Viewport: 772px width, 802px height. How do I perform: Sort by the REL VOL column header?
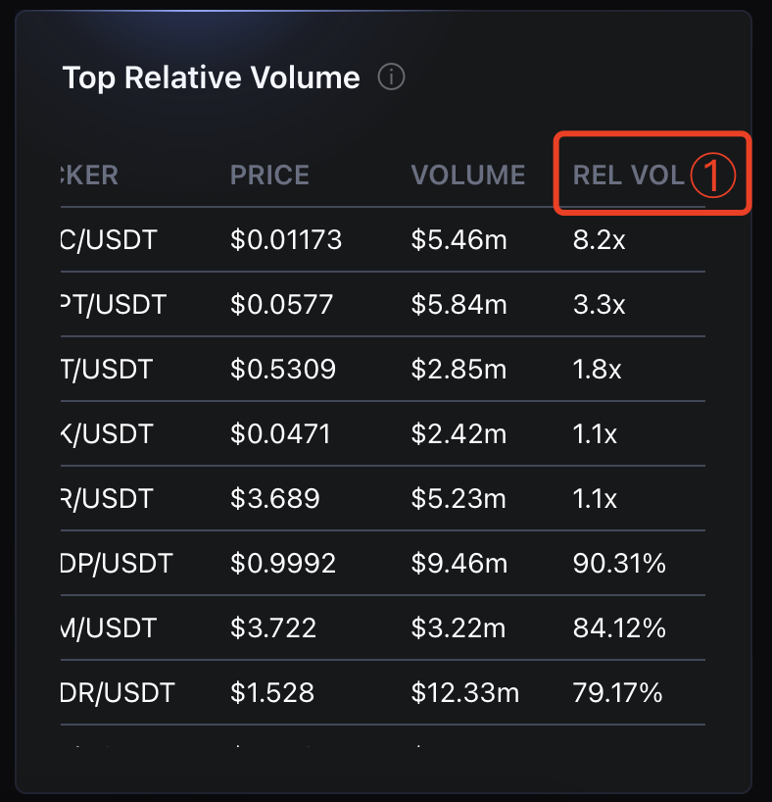tap(628, 175)
